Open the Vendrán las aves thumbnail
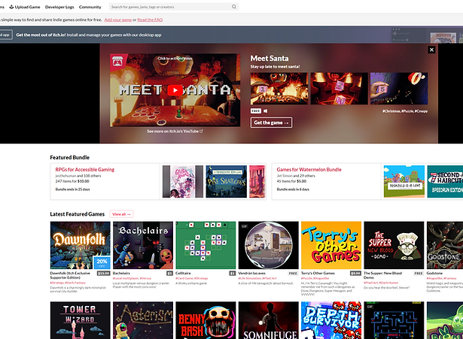The height and width of the screenshot is (339, 463). (269, 245)
